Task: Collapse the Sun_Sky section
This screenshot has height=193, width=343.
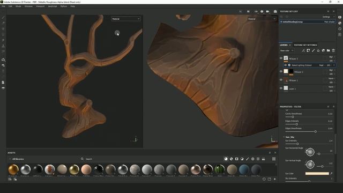Action: [x=284, y=137]
